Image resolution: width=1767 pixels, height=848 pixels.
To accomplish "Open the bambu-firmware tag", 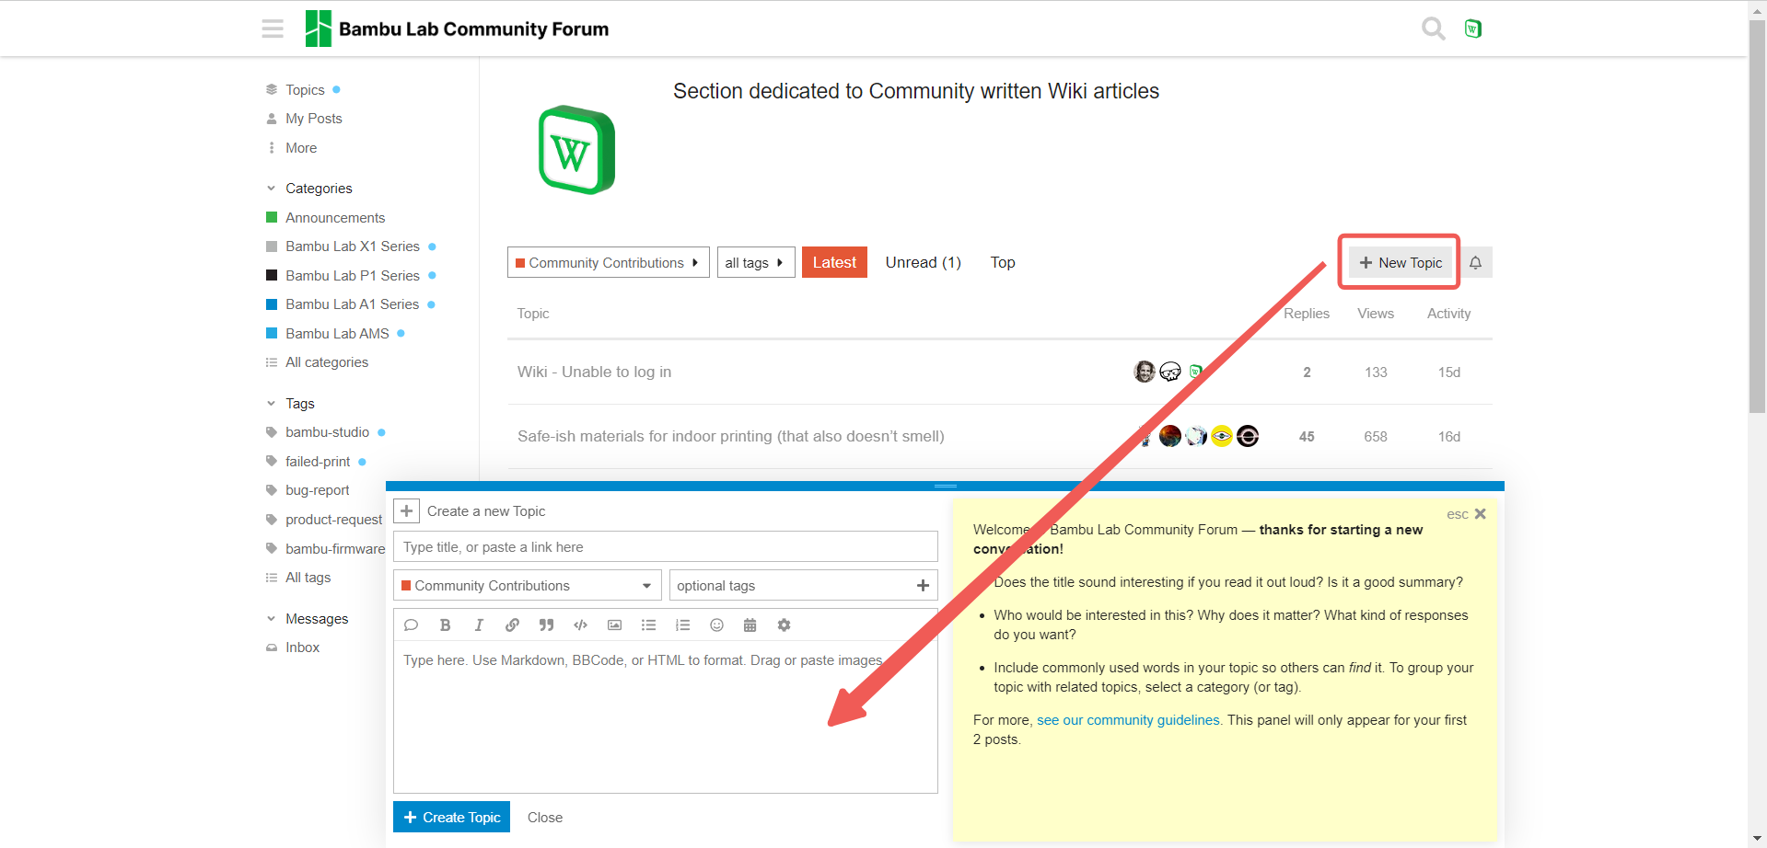I will [325, 549].
